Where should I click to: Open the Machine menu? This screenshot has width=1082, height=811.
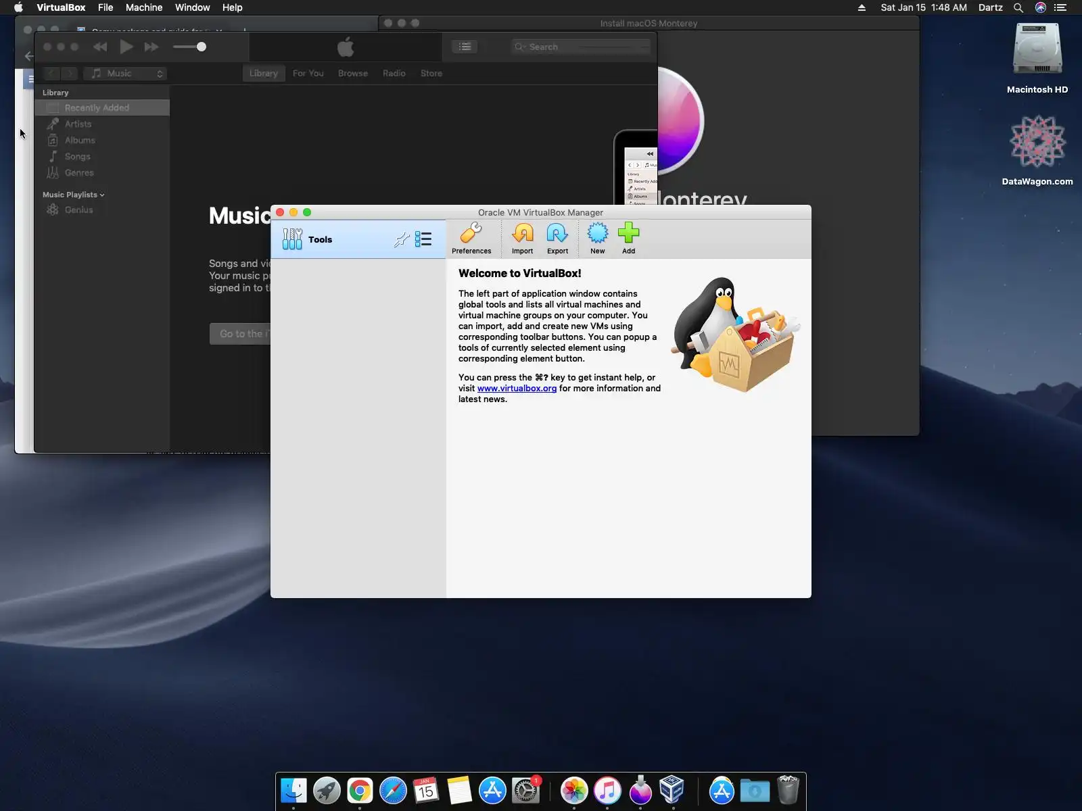point(144,7)
